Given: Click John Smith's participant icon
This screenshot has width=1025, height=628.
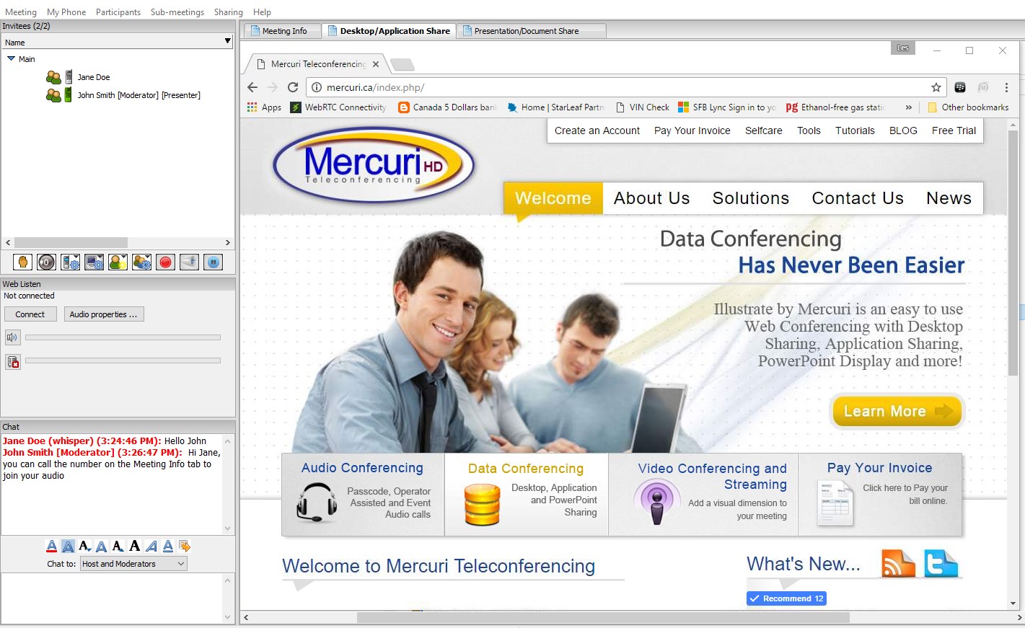Looking at the screenshot, I should point(53,95).
